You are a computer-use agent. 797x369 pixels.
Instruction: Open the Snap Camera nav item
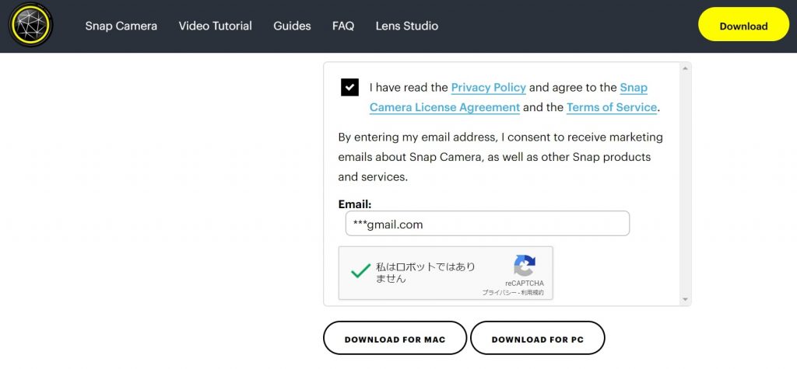[x=121, y=26]
